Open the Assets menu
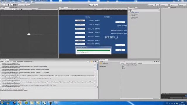The width and height of the screenshot is (187, 105). (x=8, y=3)
